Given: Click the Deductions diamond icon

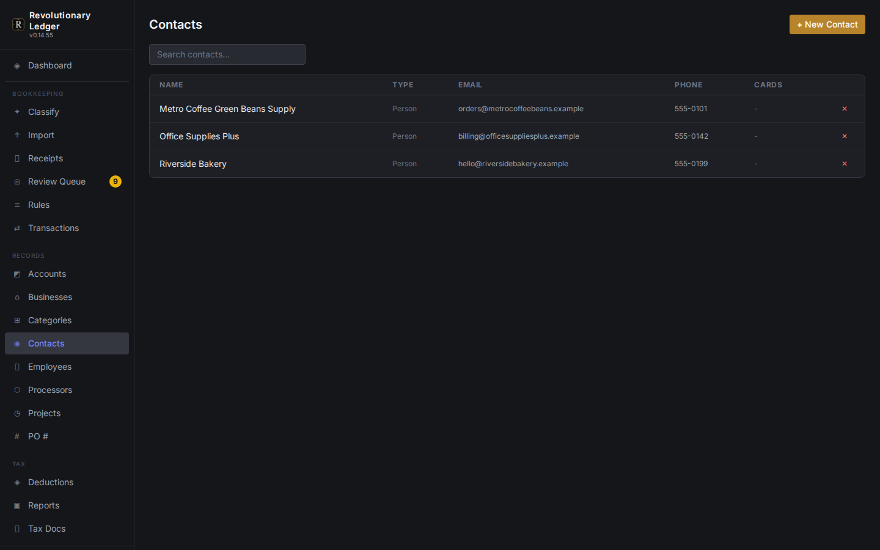Looking at the screenshot, I should click(x=17, y=483).
